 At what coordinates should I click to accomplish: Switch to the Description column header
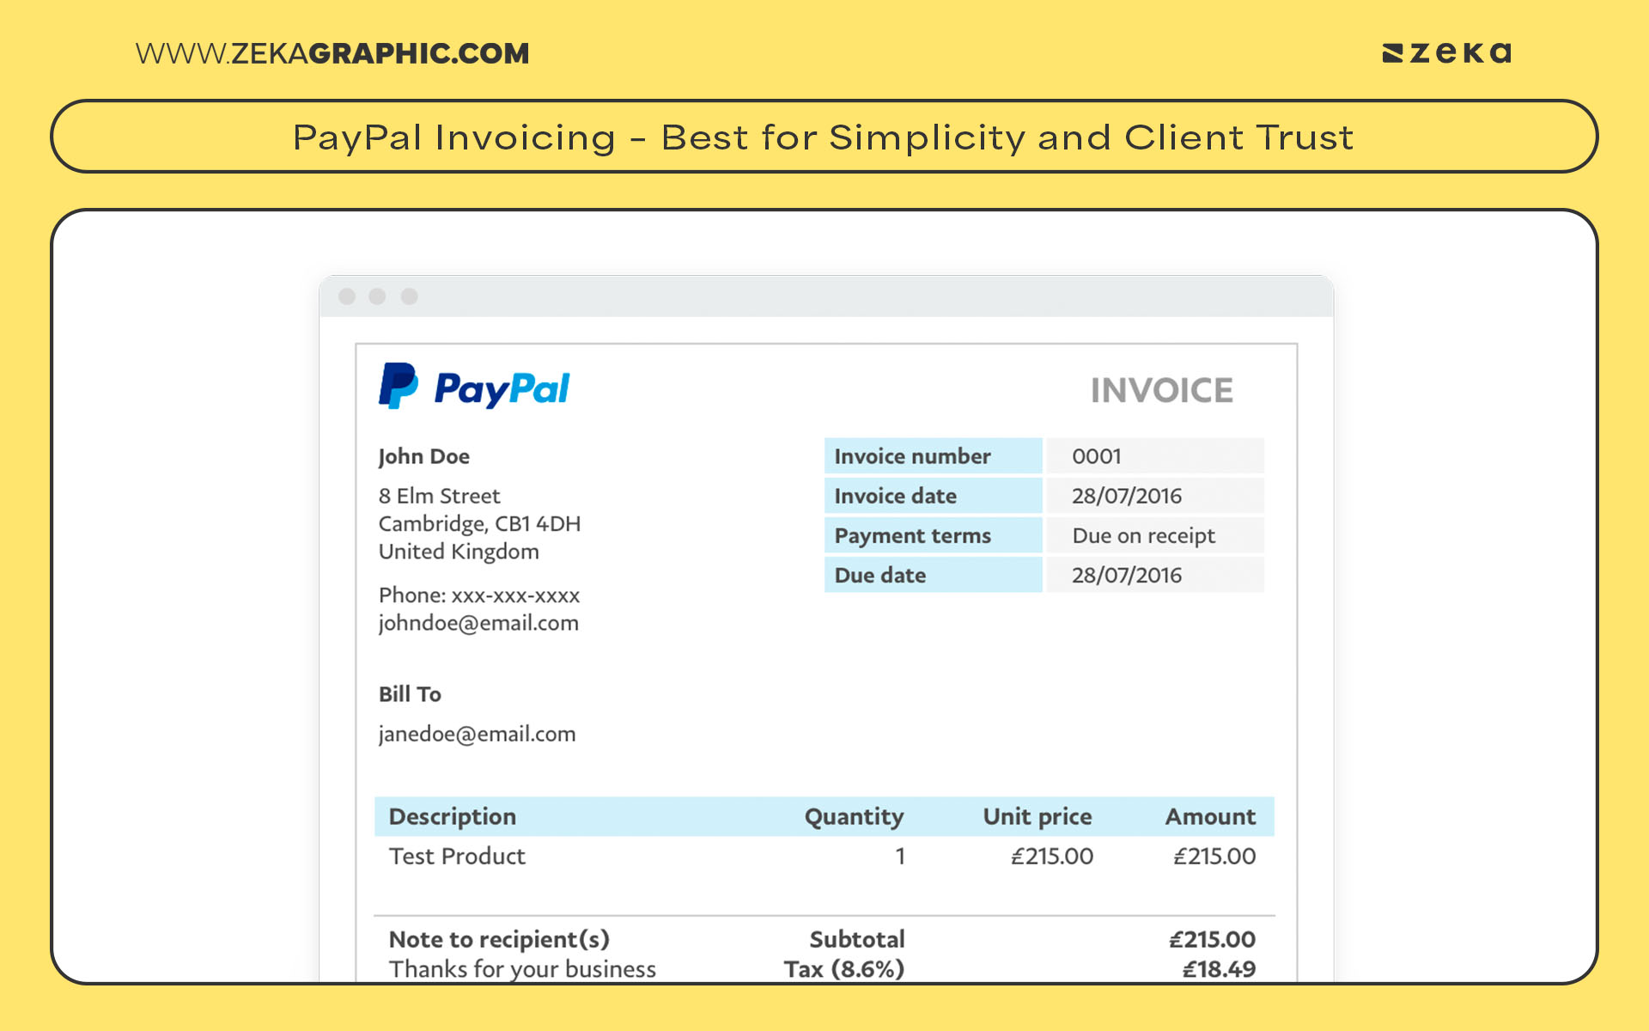pyautogui.click(x=452, y=816)
